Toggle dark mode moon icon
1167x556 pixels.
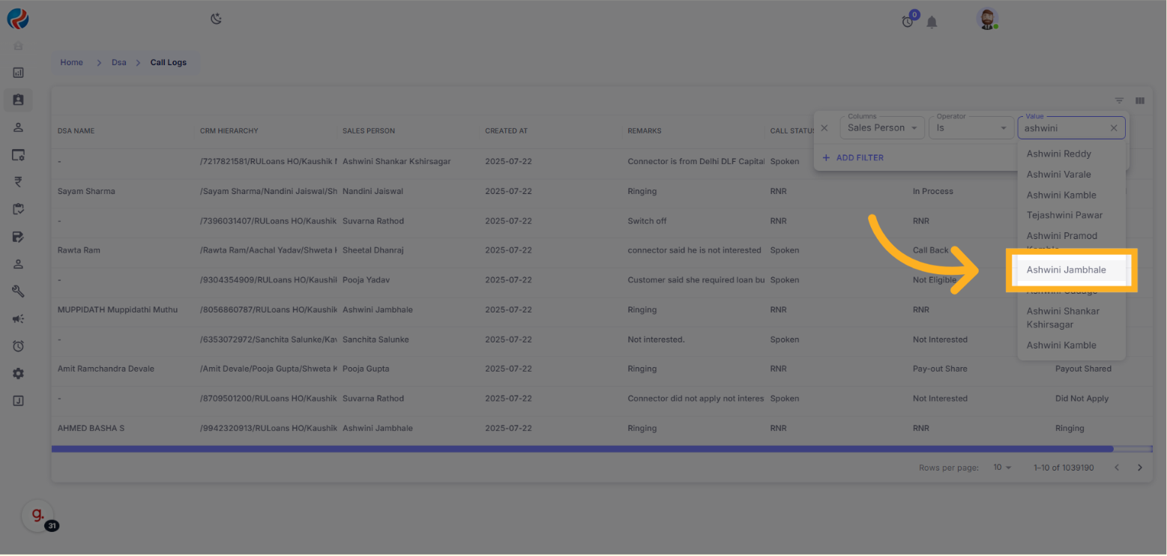[x=216, y=19]
